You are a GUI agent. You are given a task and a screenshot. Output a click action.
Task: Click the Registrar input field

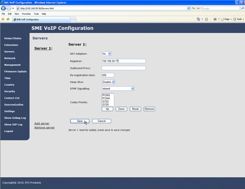point(123,61)
